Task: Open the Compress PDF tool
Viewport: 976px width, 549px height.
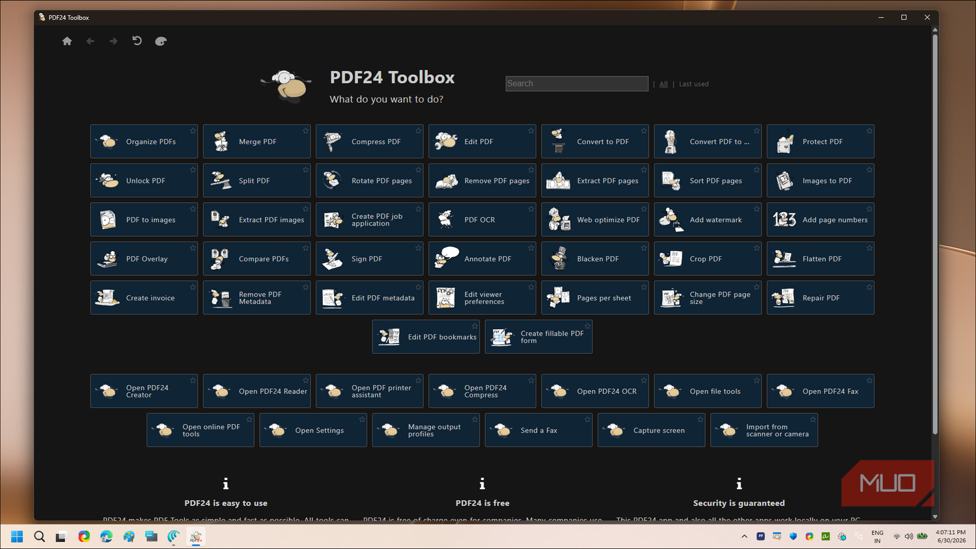Action: point(369,141)
